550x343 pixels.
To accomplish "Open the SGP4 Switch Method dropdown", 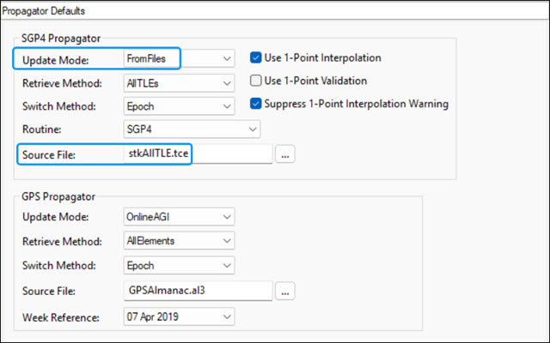I will point(226,106).
